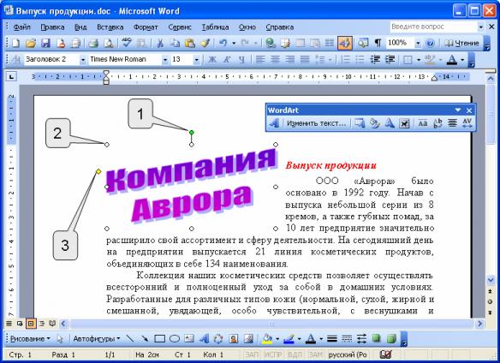This screenshot has width=500, height=363.
Task: Toggle italic (К) formatting
Action: pos(227,59)
